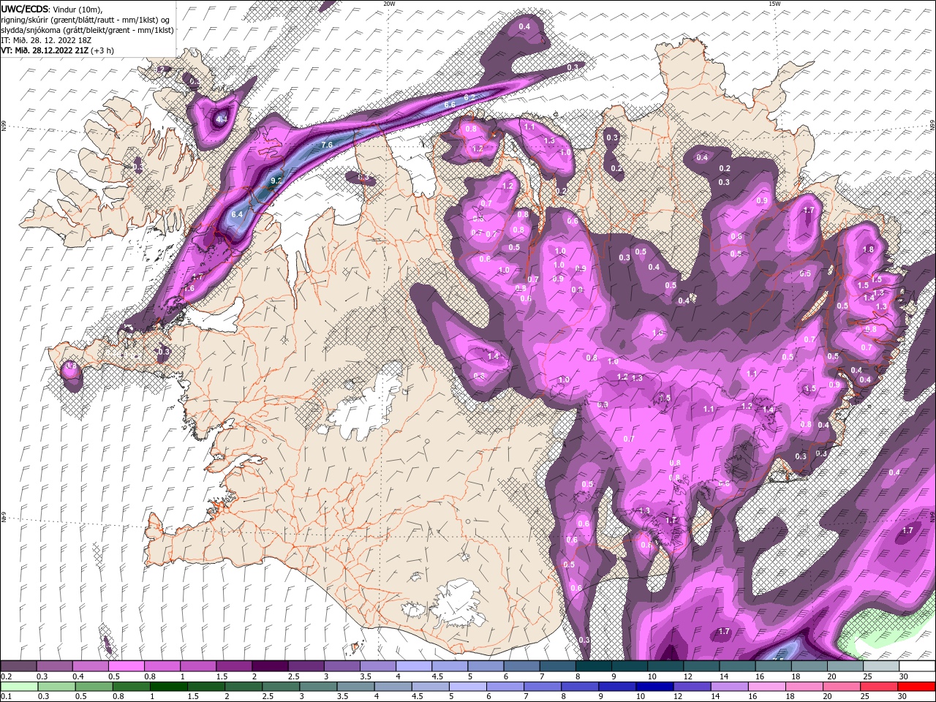
Task: Click the 15W longitude label
Action: click(774, 4)
